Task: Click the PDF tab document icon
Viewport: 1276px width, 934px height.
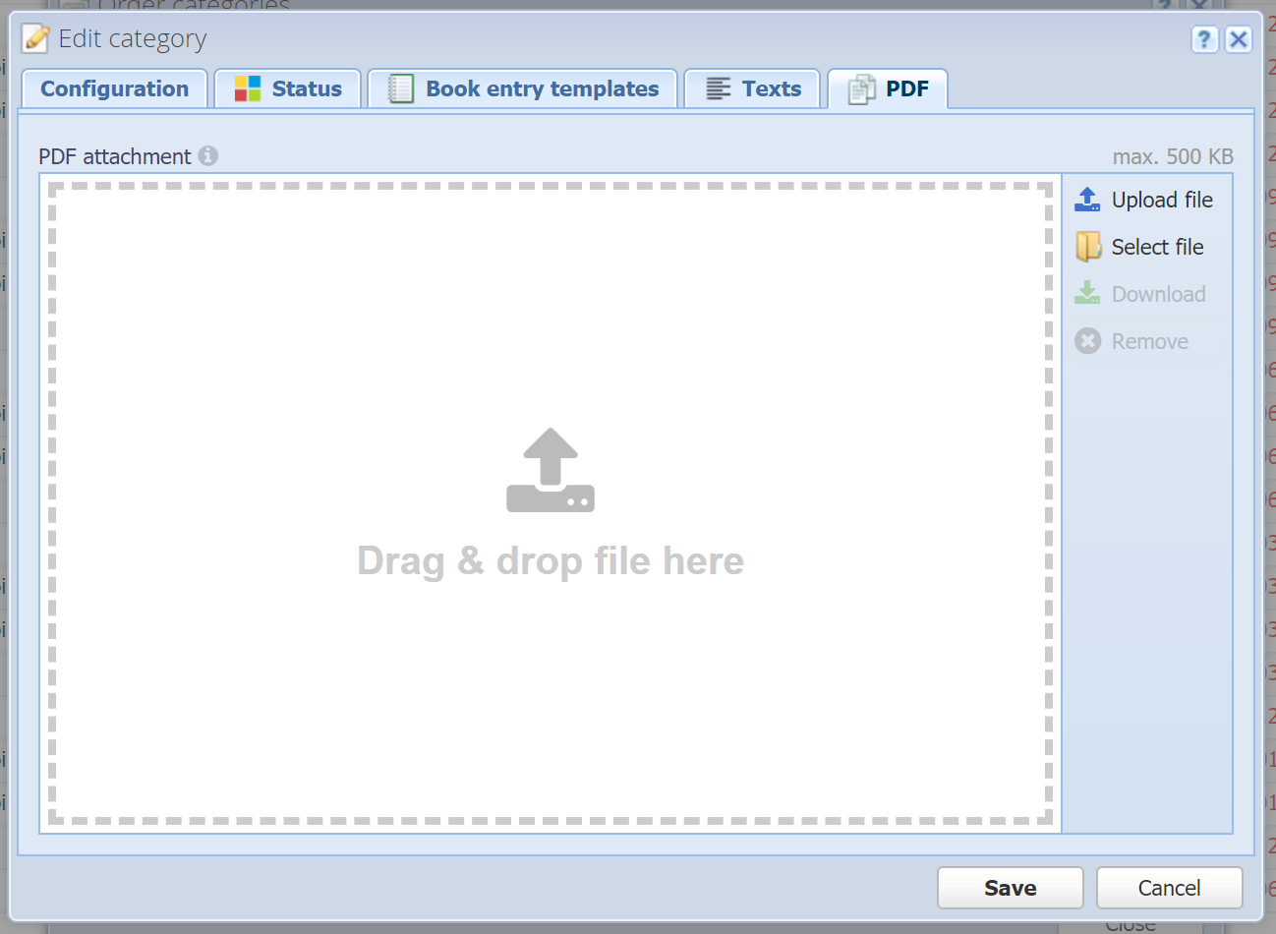Action: (861, 89)
